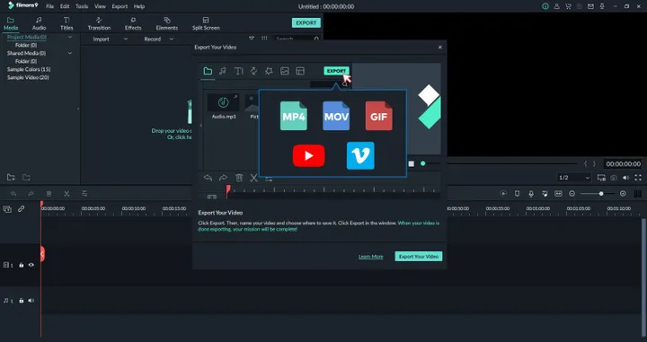Open the shopping cart icon
This screenshot has height=342, width=647.
click(x=568, y=6)
